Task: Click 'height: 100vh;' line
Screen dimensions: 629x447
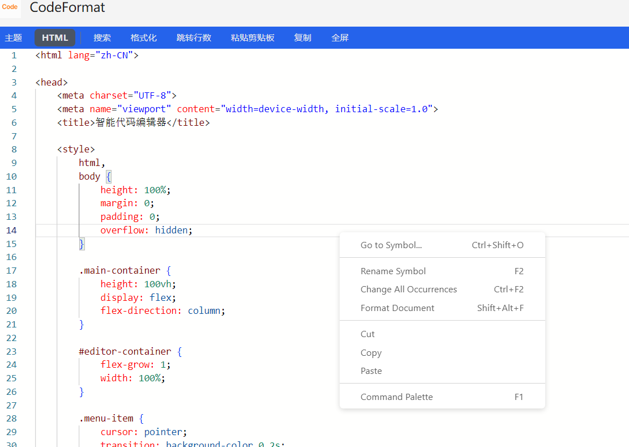Action: (138, 284)
